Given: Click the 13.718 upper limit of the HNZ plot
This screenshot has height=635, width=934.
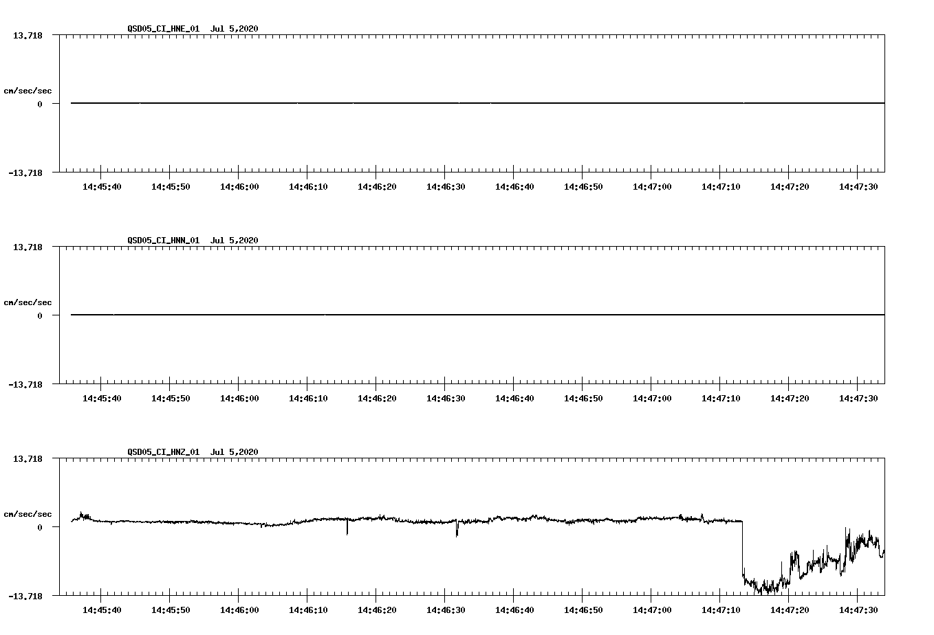Looking at the screenshot, I should pos(28,458).
